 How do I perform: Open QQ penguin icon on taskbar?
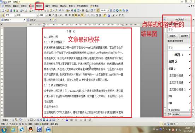pyautogui.click(x=31, y=129)
